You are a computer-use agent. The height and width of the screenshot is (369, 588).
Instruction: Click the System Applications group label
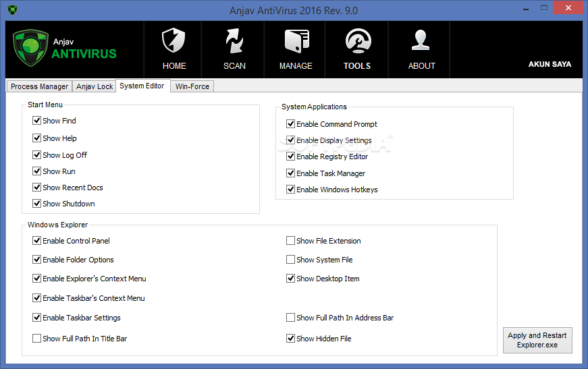[x=314, y=107]
